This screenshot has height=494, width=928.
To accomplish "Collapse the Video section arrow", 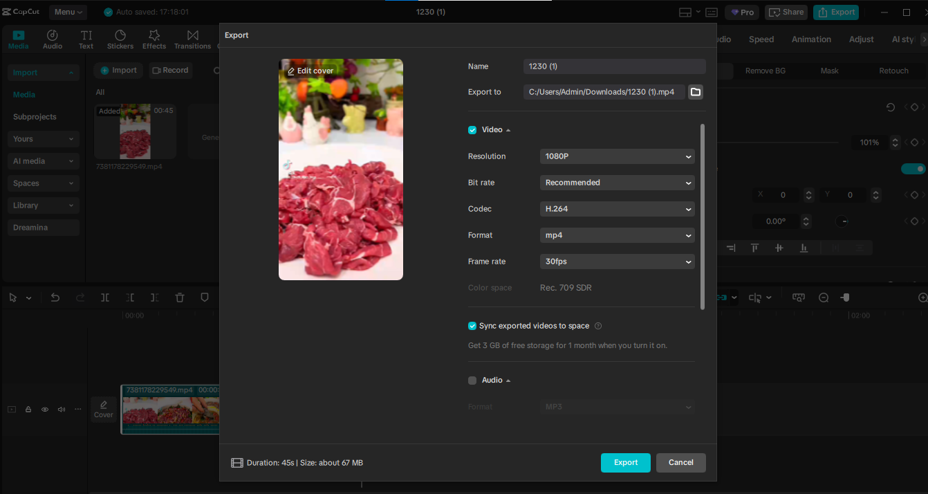I will coord(508,130).
